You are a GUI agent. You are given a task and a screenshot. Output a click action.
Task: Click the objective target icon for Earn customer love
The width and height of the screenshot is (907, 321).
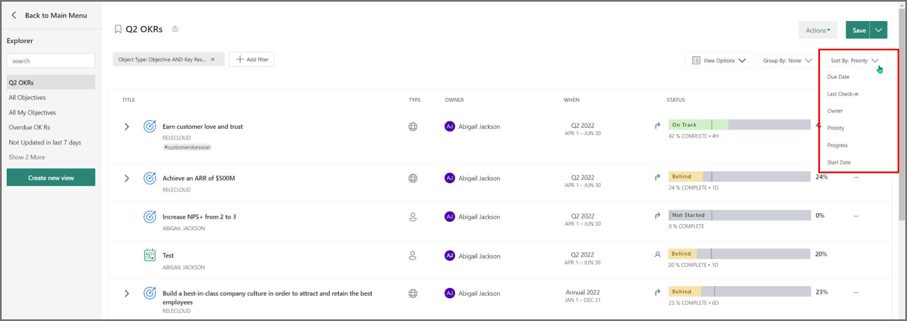tap(150, 126)
